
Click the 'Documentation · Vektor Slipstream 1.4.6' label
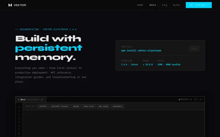[48, 29]
